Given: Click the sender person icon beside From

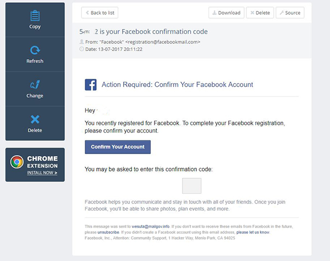Looking at the screenshot, I should click(x=81, y=42).
